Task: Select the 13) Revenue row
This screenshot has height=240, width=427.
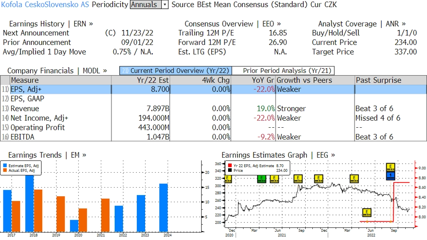Action: coord(213,109)
